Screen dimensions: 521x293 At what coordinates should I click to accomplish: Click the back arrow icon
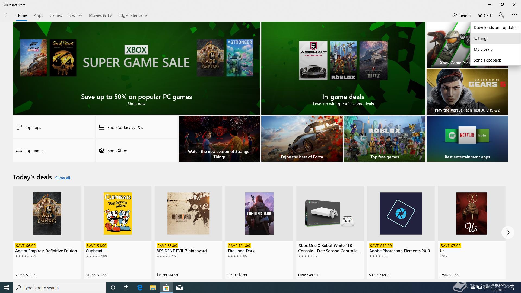(x=7, y=15)
